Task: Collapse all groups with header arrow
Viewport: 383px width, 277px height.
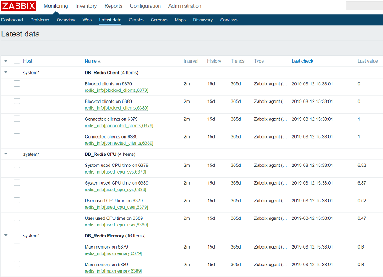Action: (x=6, y=61)
